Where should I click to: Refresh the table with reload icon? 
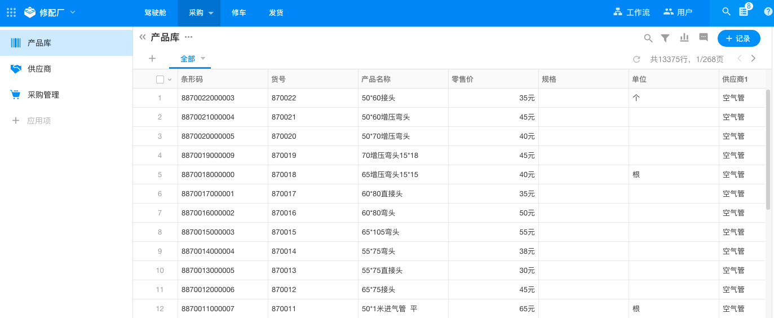(636, 59)
